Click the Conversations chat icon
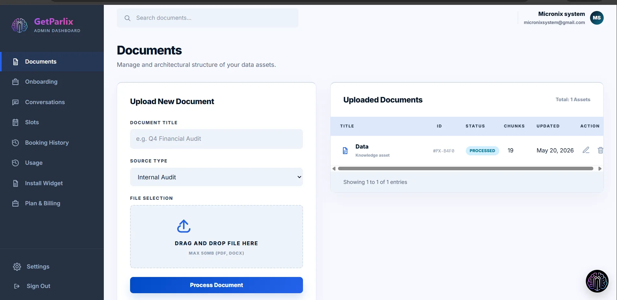617x300 pixels. pyautogui.click(x=15, y=102)
